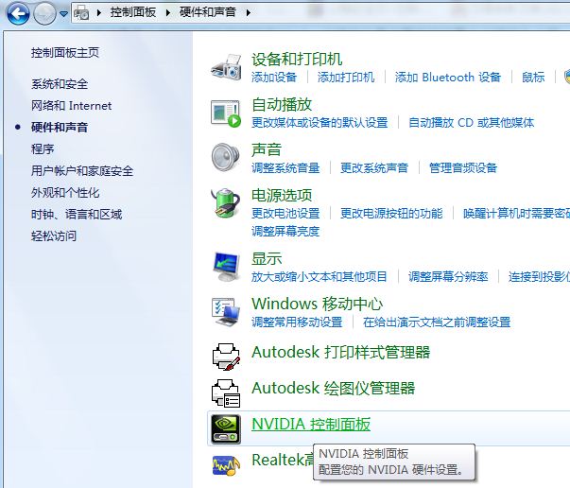Click the 管理音频设备 link

point(463,168)
